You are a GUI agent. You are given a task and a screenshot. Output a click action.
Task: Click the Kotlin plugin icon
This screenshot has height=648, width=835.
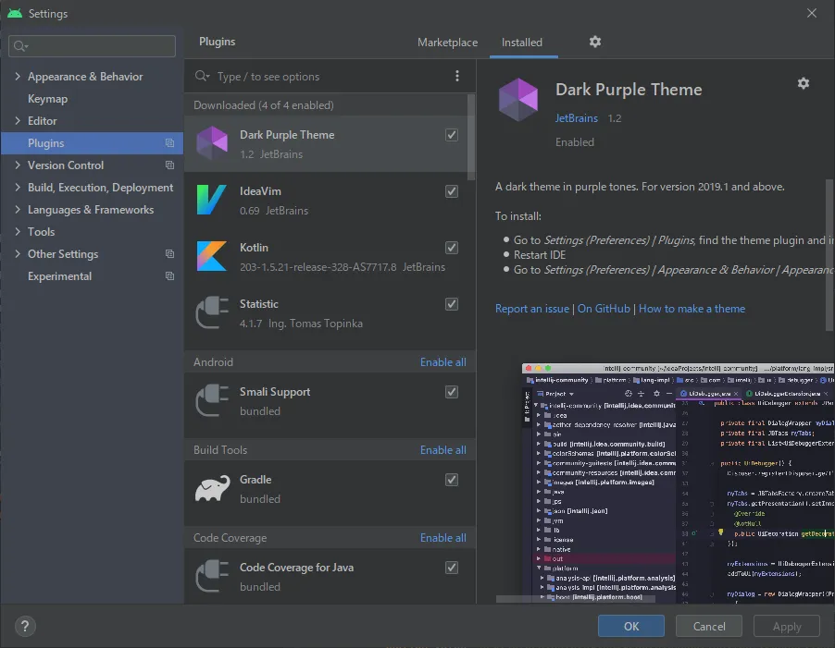coord(211,256)
